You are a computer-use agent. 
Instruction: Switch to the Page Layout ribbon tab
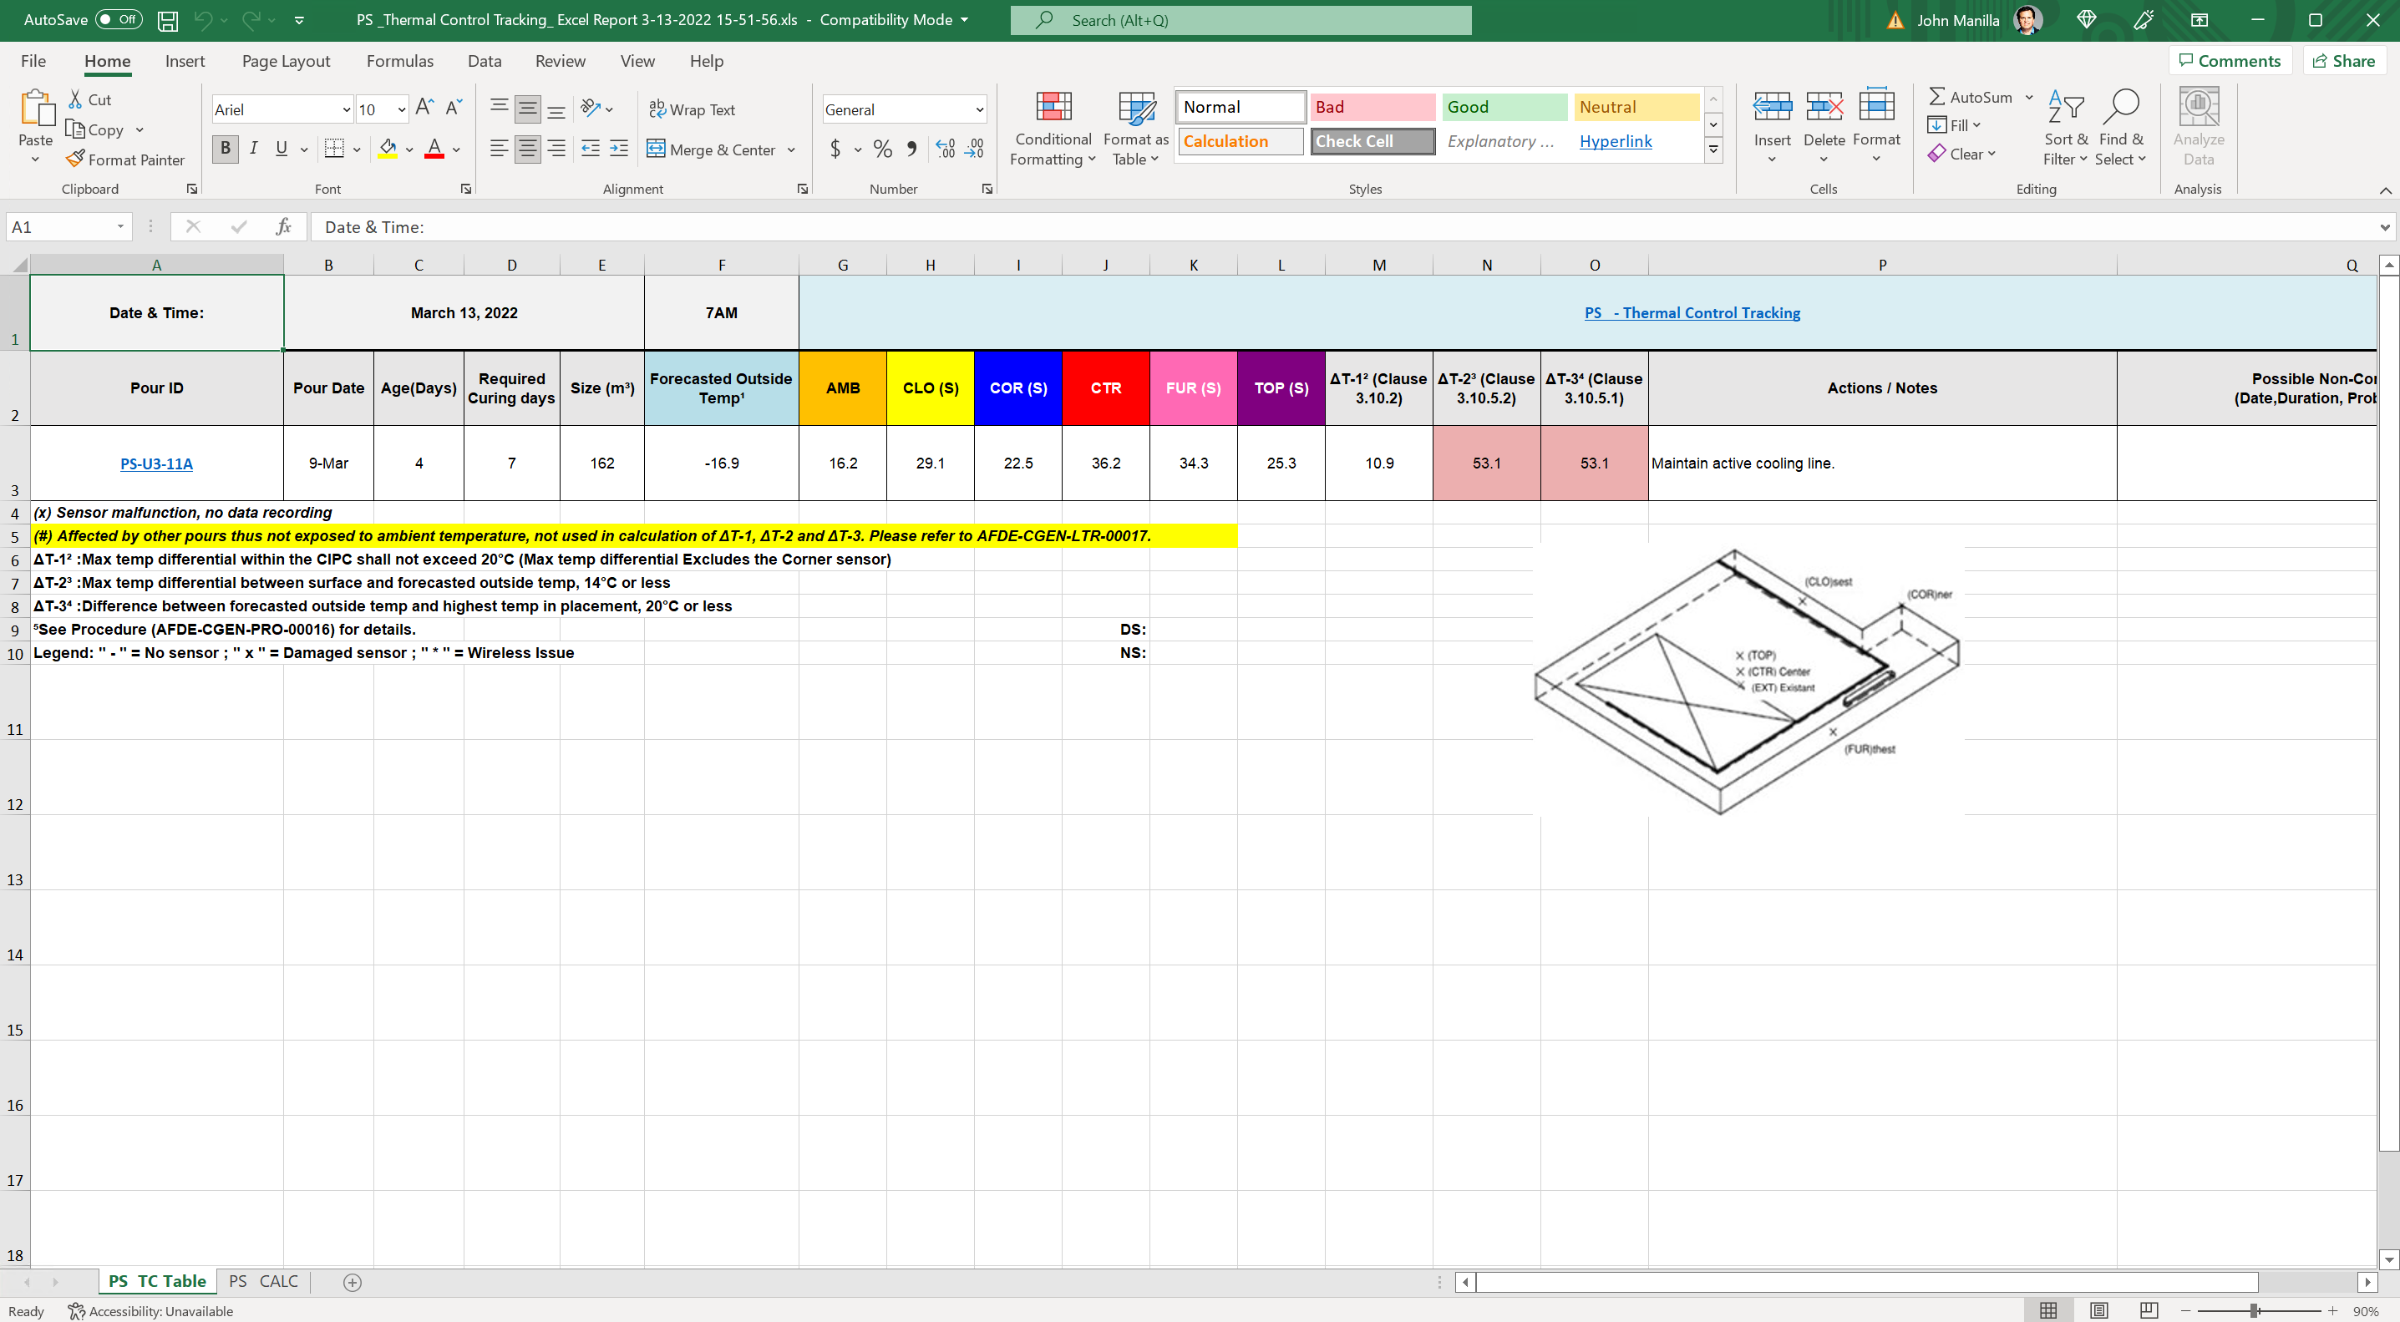[x=285, y=61]
